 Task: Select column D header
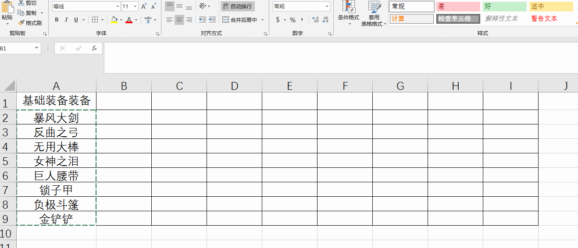234,86
